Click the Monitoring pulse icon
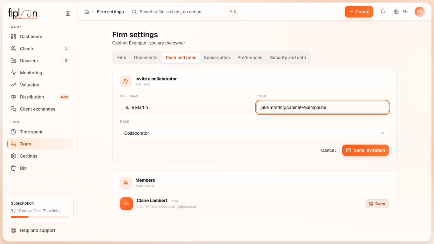 tap(13, 73)
